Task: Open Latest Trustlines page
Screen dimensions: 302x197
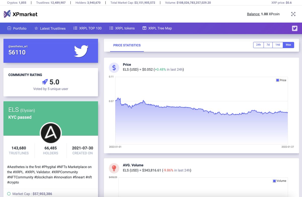Action: 50,28
